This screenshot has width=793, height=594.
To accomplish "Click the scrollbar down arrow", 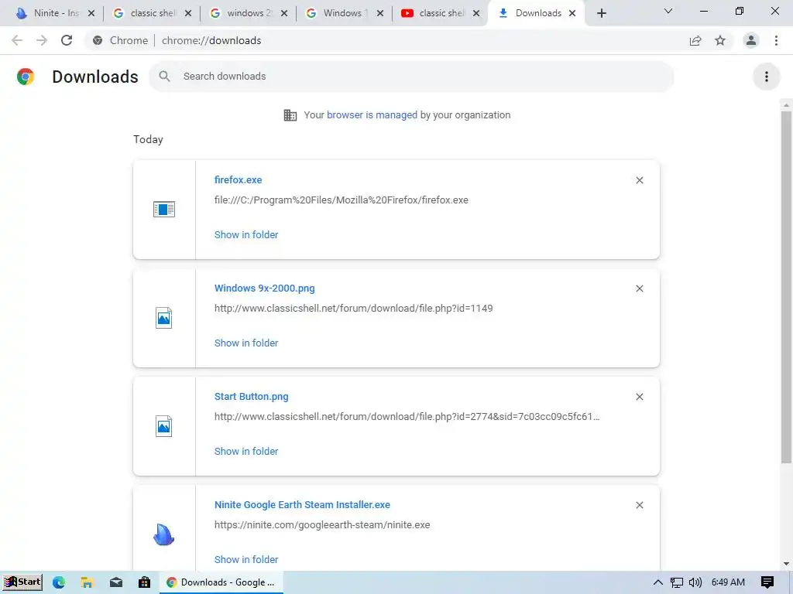I will point(786,564).
